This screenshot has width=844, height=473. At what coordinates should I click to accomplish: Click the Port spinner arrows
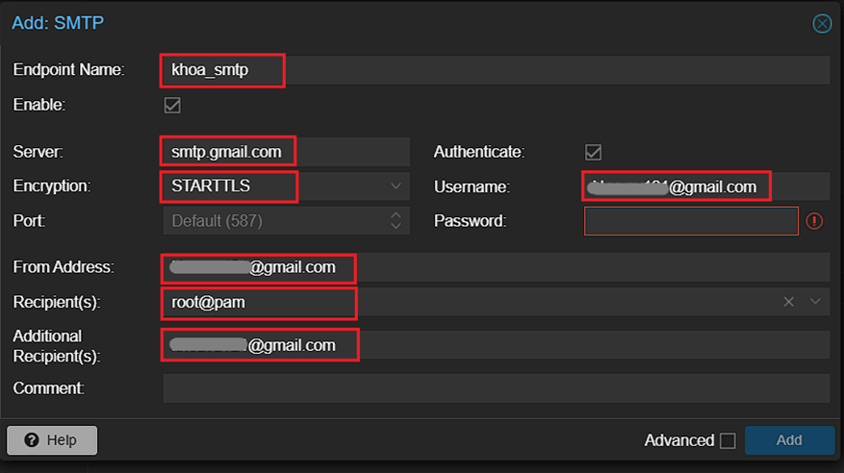[x=396, y=220]
